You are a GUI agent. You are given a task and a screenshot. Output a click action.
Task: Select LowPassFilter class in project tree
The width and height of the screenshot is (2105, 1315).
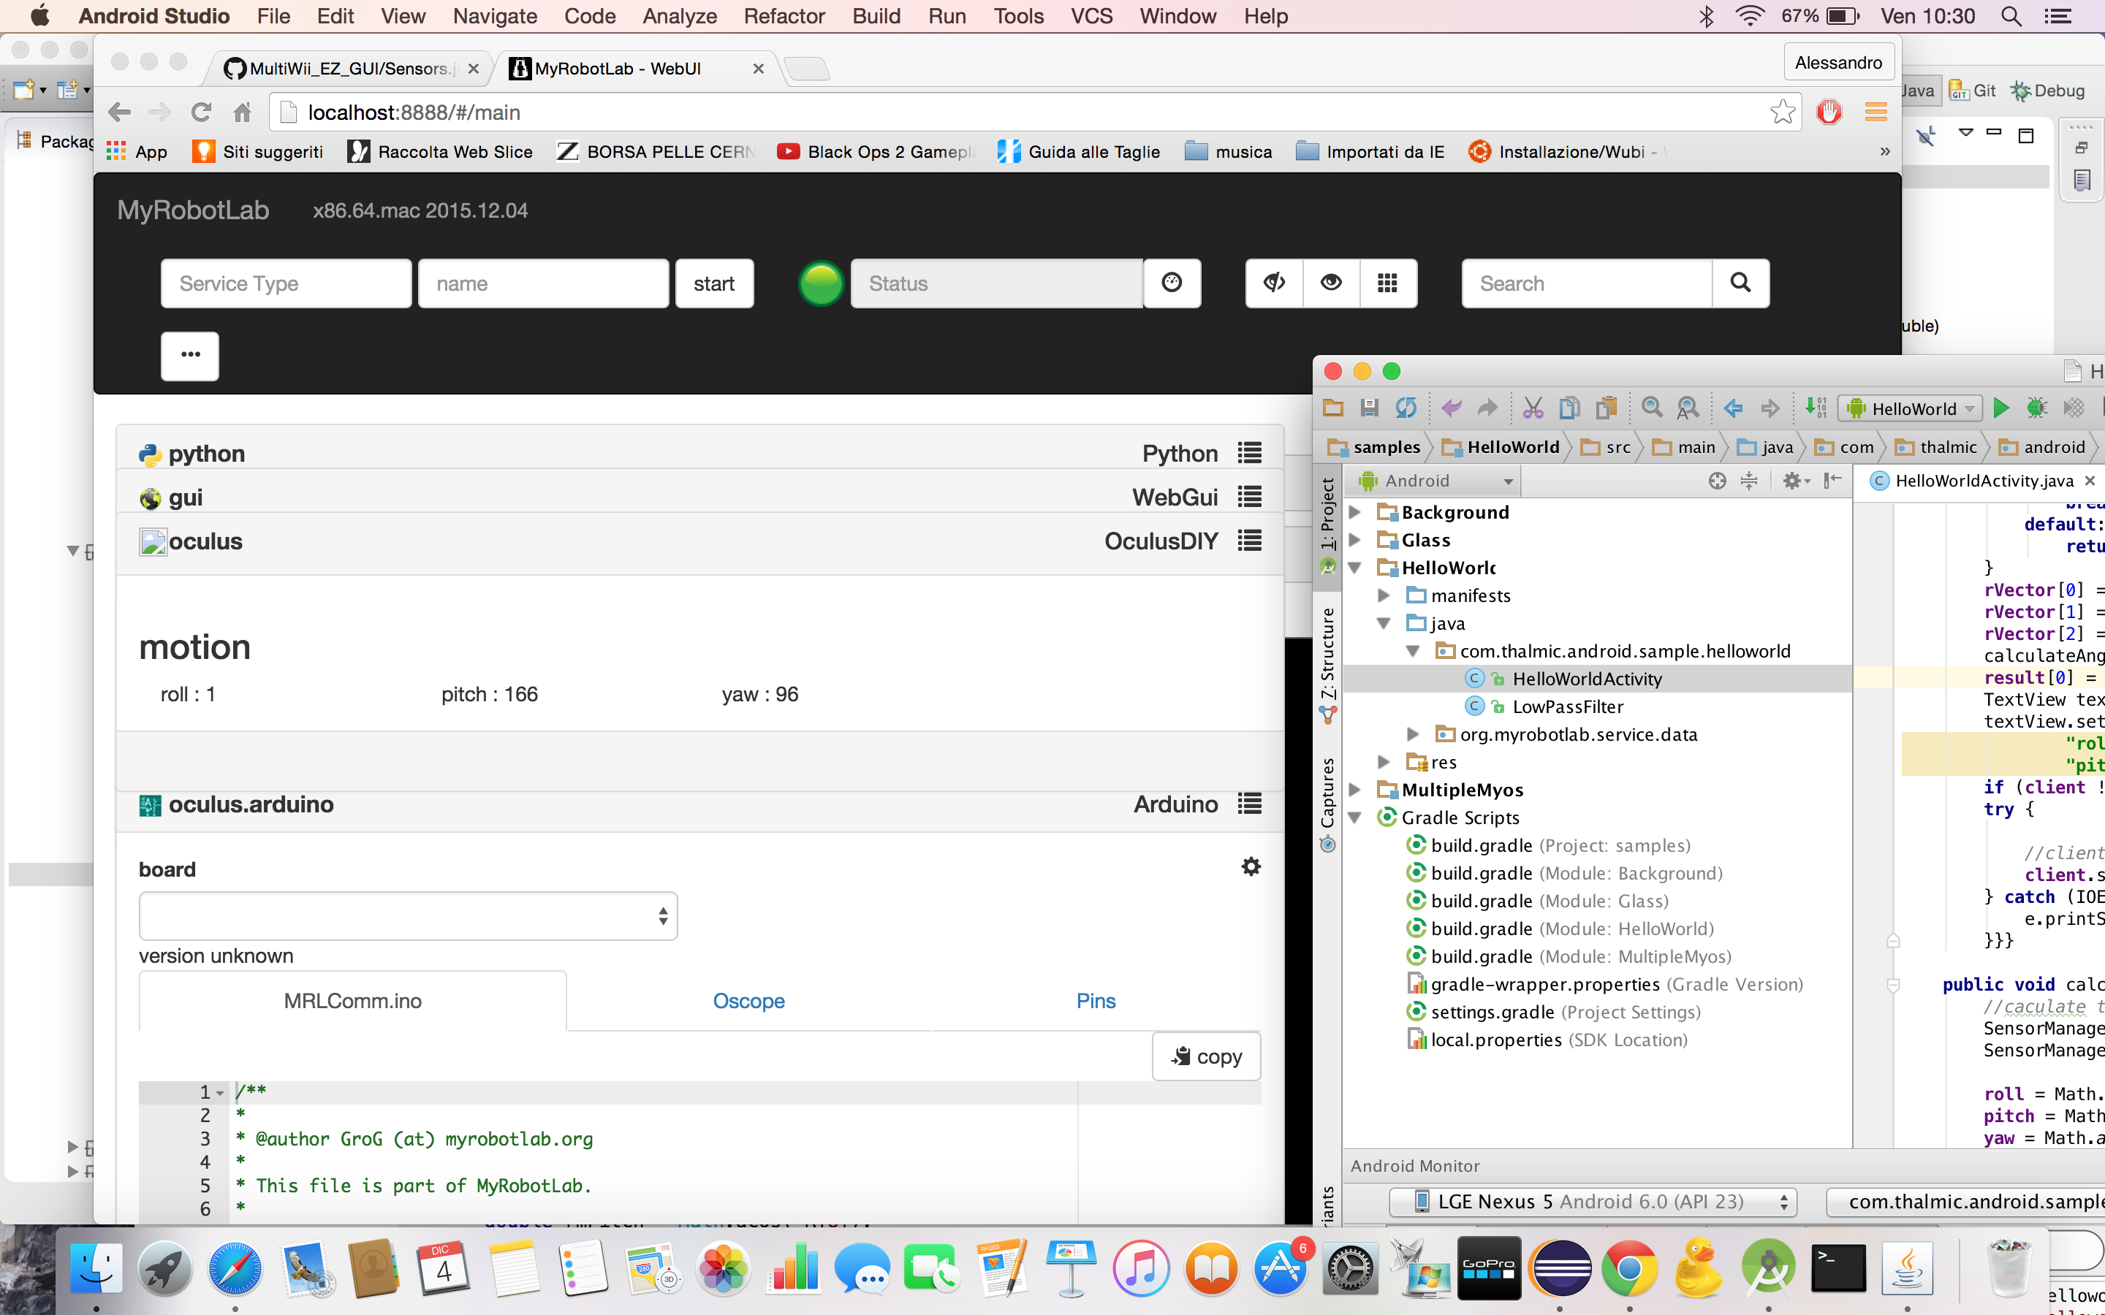point(1568,706)
